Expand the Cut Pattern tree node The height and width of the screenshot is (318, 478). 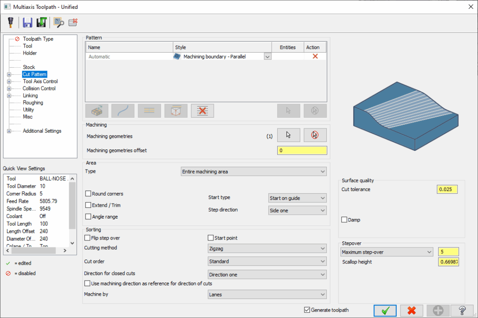point(9,74)
